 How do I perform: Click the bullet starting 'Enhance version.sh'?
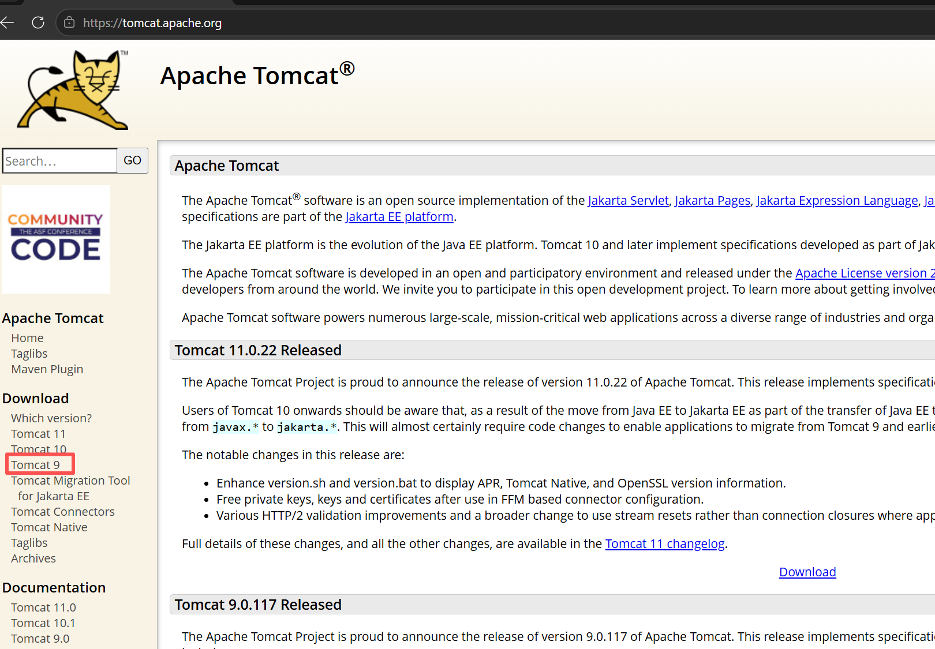[x=501, y=483]
